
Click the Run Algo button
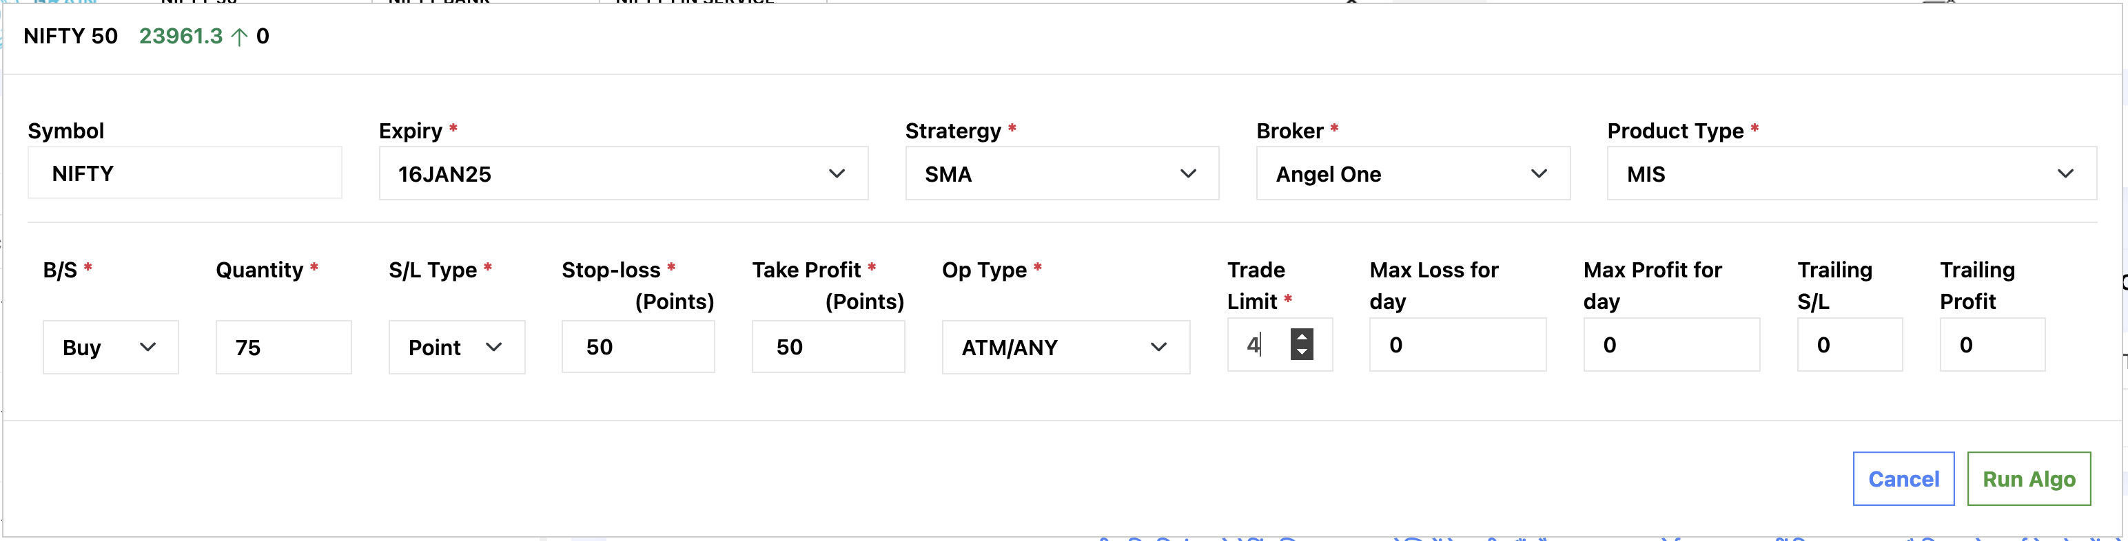click(2028, 479)
